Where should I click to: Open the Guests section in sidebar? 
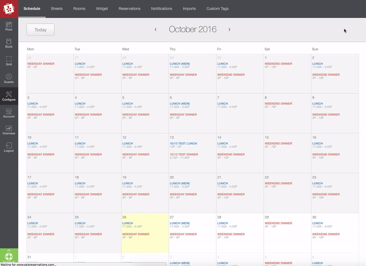click(9, 78)
